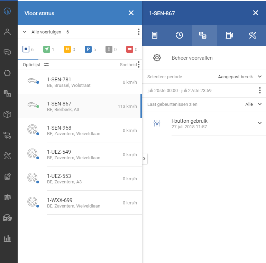Click the Optielijst label

point(31,65)
